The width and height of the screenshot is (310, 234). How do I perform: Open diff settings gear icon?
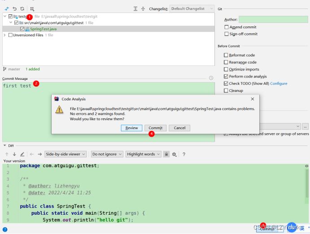pos(174,154)
